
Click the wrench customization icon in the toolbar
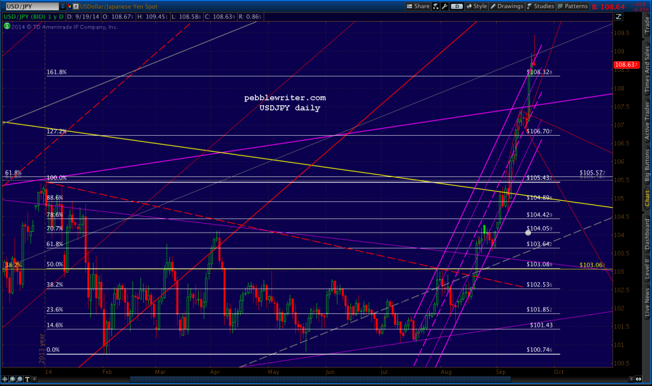pyautogui.click(x=444, y=6)
